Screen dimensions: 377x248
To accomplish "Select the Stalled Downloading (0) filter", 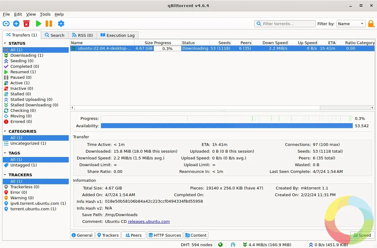I will pyautogui.click(x=36, y=105).
